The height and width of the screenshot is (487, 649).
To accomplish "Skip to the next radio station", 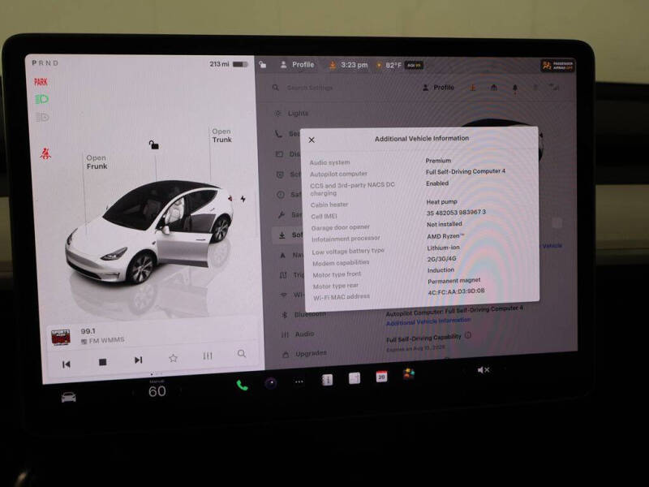I will pos(138,360).
